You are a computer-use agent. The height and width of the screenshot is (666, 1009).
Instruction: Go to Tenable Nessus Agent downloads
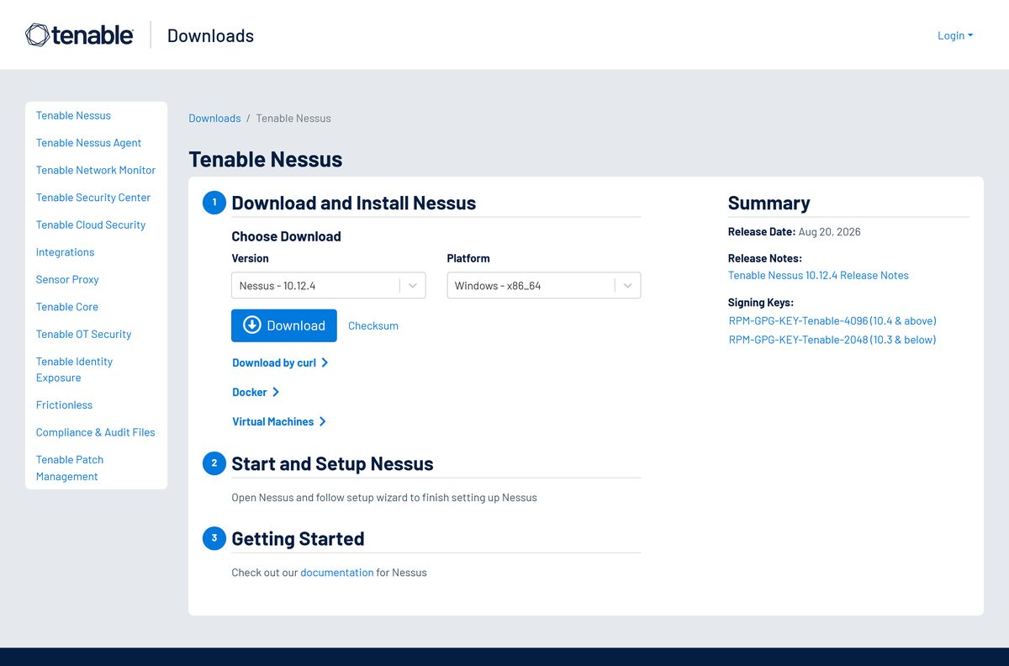point(88,143)
